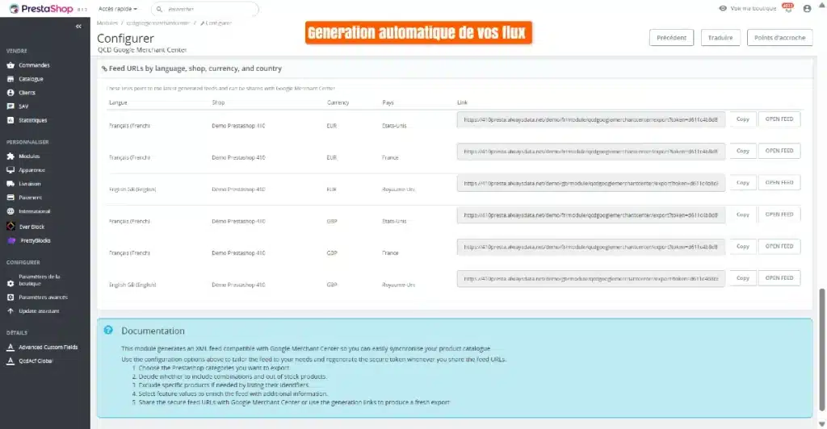
Task: Open feed for EUR France French row
Action: (779, 151)
